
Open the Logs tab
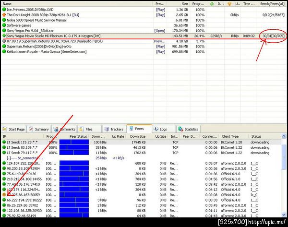pyautogui.click(x=164, y=129)
